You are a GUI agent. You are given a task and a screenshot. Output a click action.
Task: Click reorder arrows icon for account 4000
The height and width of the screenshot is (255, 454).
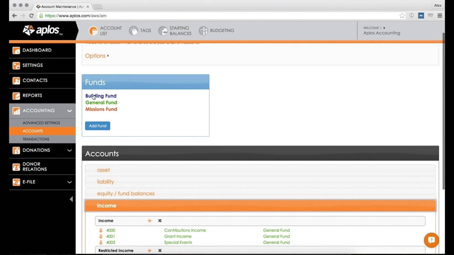[x=101, y=230]
